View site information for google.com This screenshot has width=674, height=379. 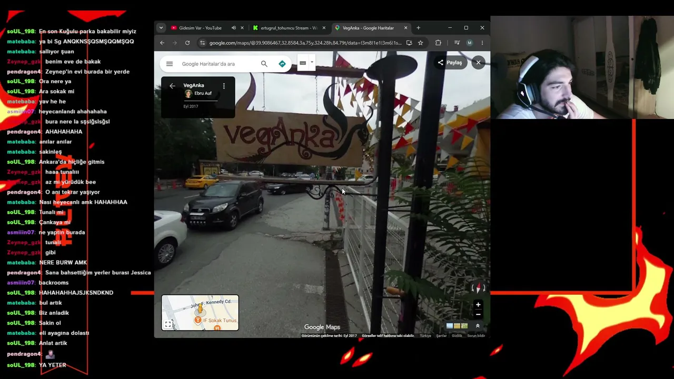[x=202, y=43]
